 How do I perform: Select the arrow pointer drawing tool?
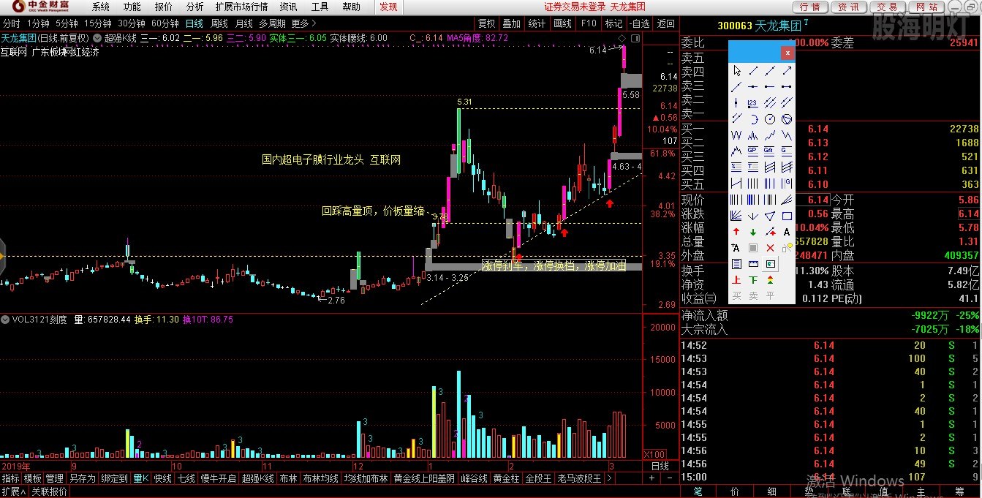click(x=736, y=70)
